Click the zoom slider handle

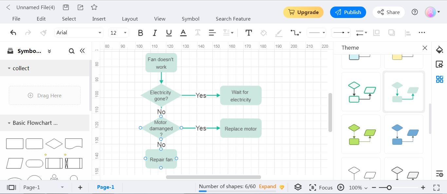[389, 187]
